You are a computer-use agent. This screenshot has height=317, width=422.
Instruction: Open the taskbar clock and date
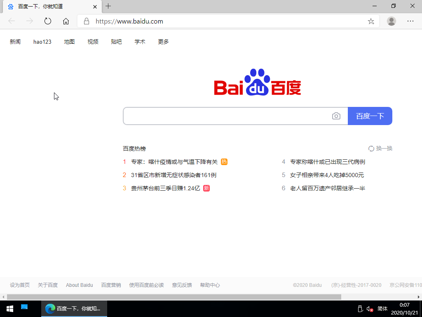405,309
